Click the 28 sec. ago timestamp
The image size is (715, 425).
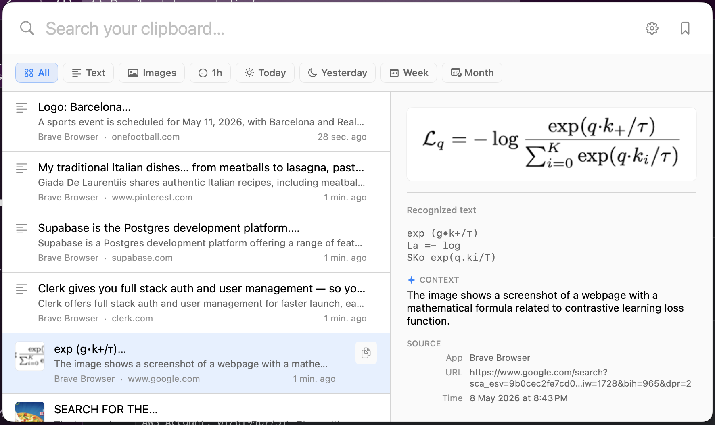click(342, 137)
